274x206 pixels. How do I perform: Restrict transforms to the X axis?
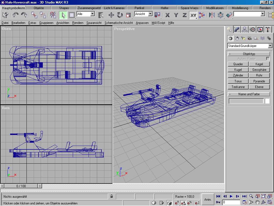coord(168,15)
